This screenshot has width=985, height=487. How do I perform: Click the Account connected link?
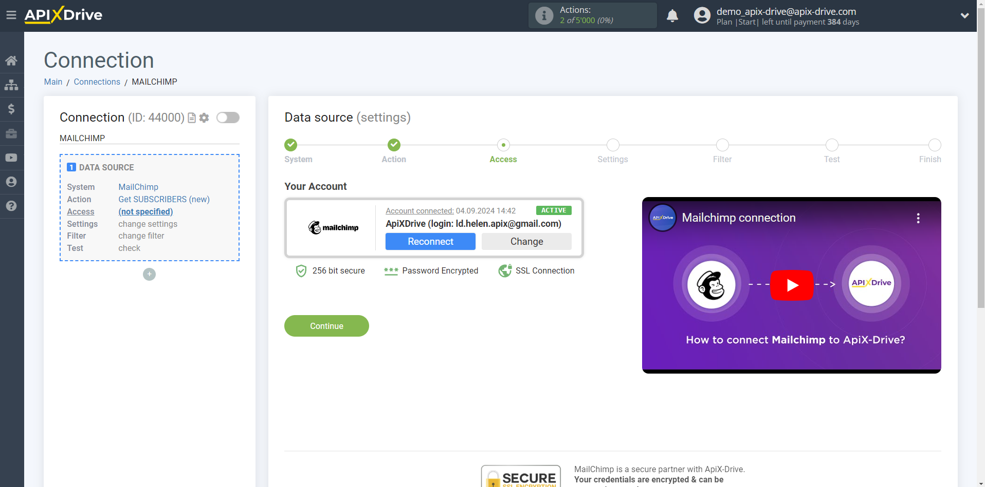419,211
